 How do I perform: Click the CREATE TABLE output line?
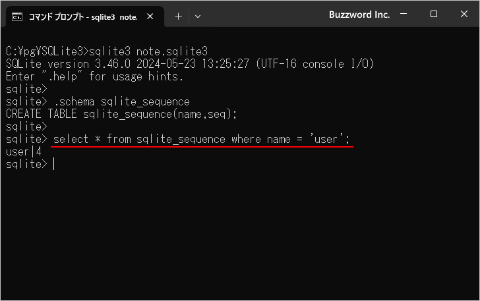(121, 114)
